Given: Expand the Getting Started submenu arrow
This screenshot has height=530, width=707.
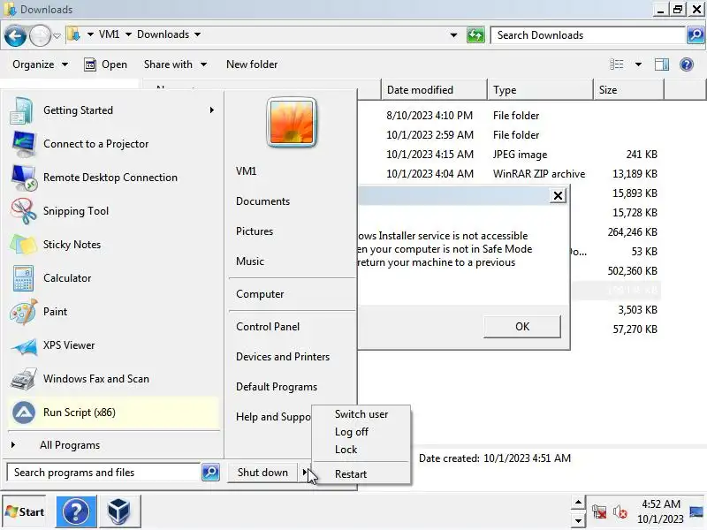Looking at the screenshot, I should point(211,110).
